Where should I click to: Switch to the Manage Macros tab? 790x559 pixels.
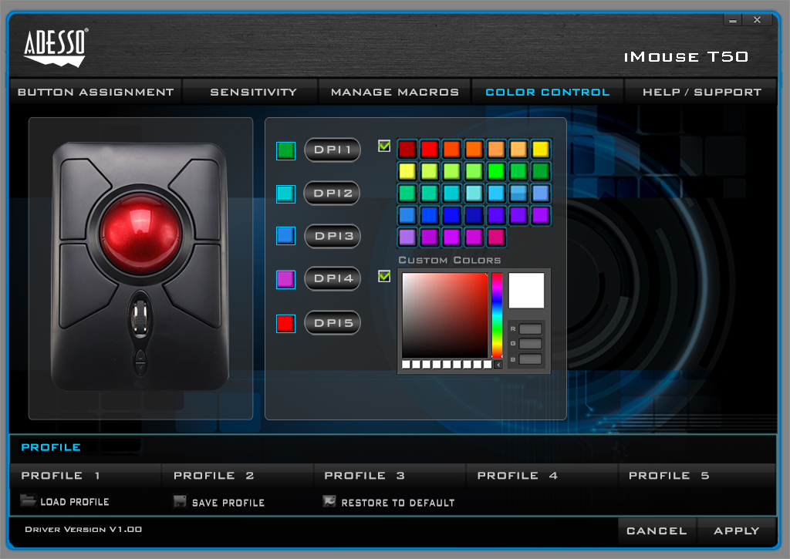point(394,92)
